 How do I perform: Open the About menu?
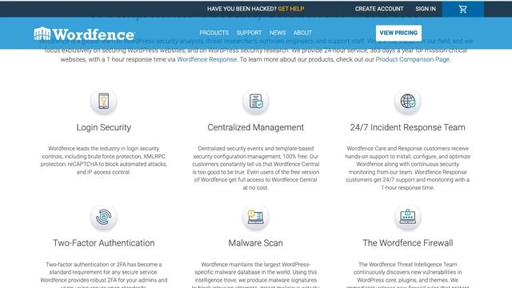302,33
